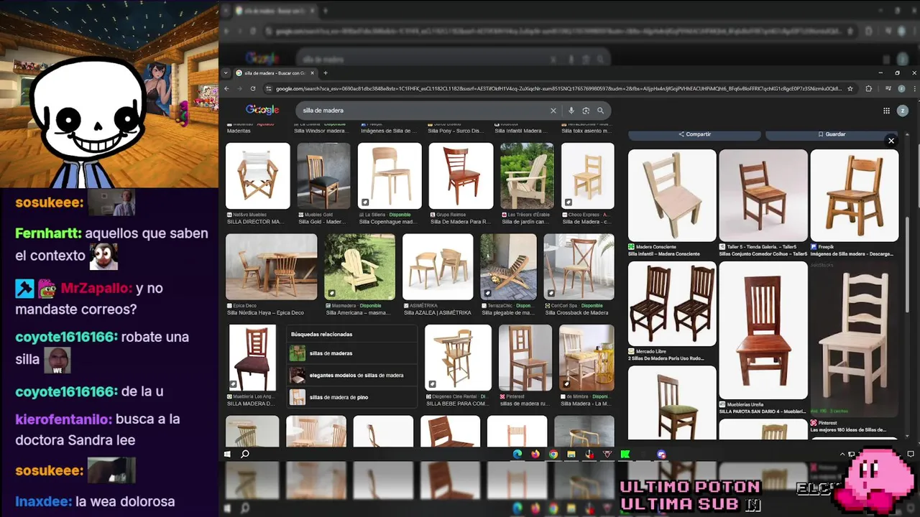Open the SILLA BEBE high chair image

pyautogui.click(x=458, y=358)
